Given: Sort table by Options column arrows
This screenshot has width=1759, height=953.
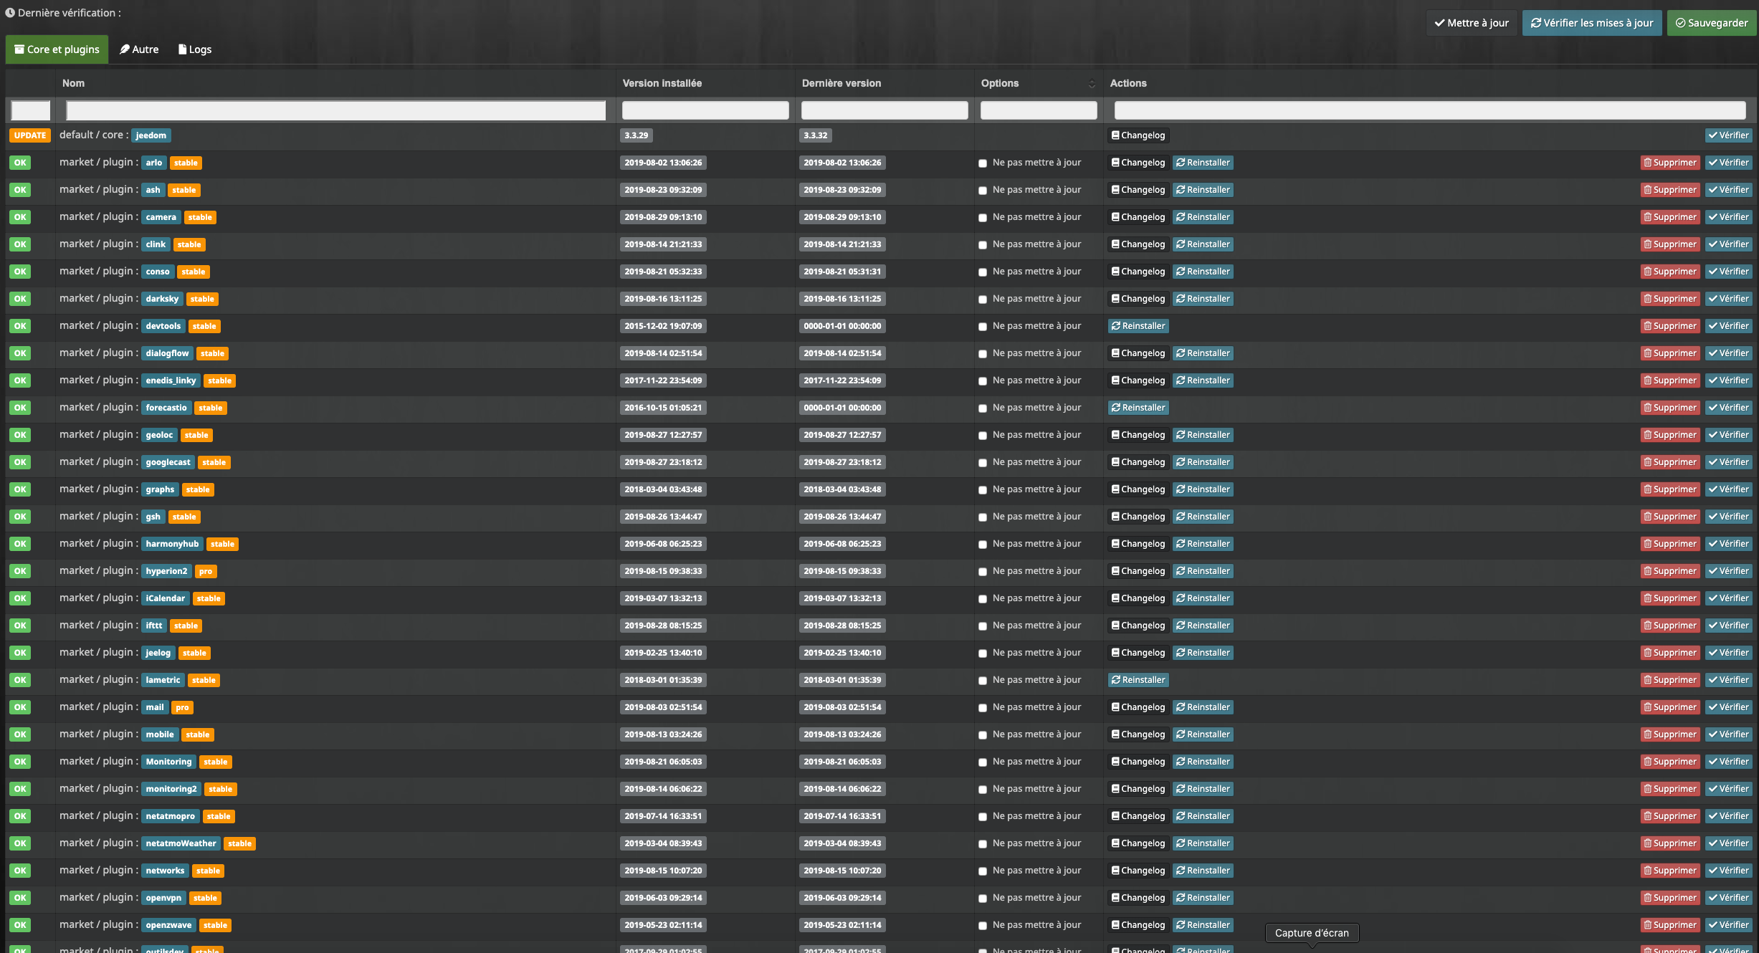Looking at the screenshot, I should point(1092,84).
